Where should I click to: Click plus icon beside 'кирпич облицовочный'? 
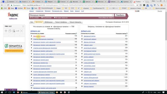coord(82,78)
